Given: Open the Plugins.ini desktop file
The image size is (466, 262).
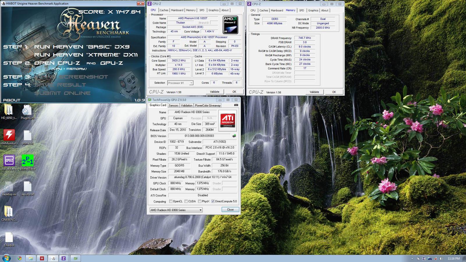Looking at the screenshot, I should pos(27,112).
